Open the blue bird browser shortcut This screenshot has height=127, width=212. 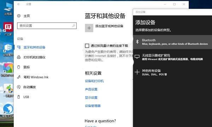tap(8, 111)
